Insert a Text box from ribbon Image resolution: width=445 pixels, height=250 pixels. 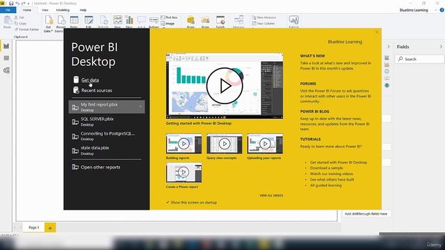(169, 17)
